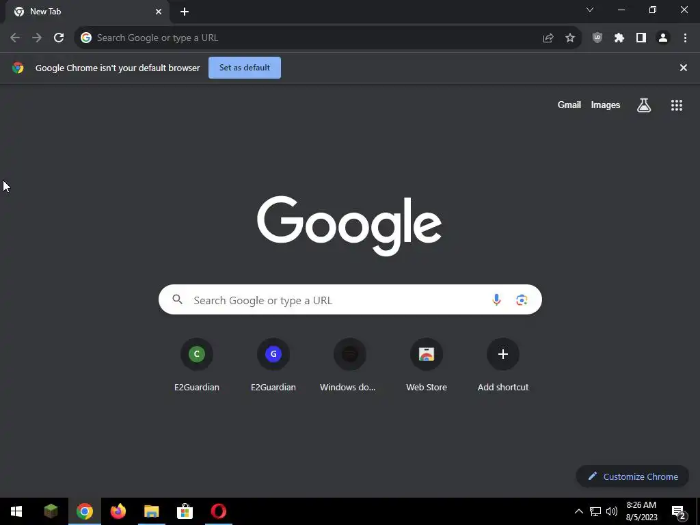
Task: Open the Extensions puzzle menu
Action: pyautogui.click(x=619, y=38)
